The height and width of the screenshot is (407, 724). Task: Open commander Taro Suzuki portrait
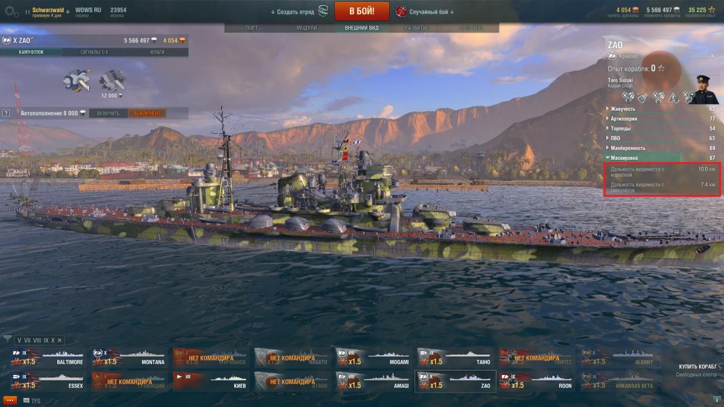(x=704, y=89)
